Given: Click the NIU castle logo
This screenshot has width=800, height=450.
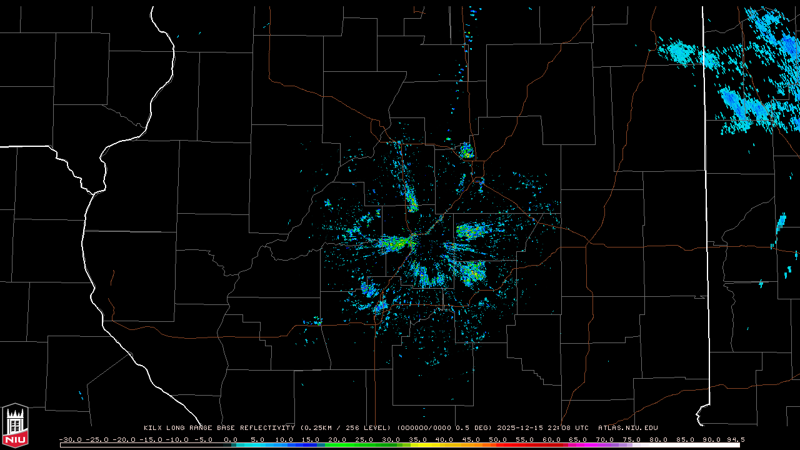Looking at the screenshot, I should (x=15, y=426).
